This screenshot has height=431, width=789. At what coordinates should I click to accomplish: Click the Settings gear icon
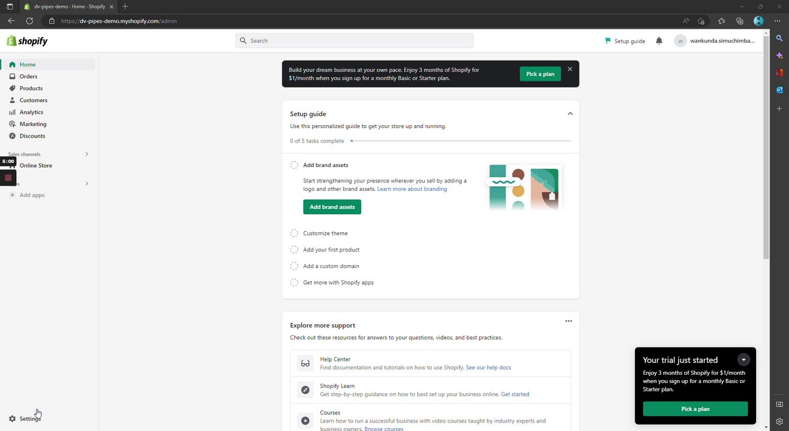tap(13, 419)
